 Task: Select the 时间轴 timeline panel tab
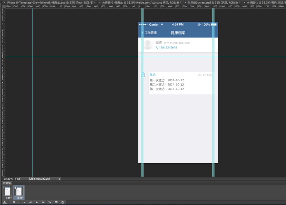point(7,183)
